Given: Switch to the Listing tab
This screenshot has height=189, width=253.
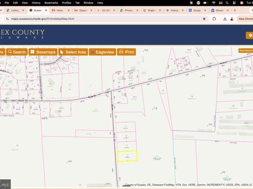Looking at the screenshot, I should tap(15, 10).
